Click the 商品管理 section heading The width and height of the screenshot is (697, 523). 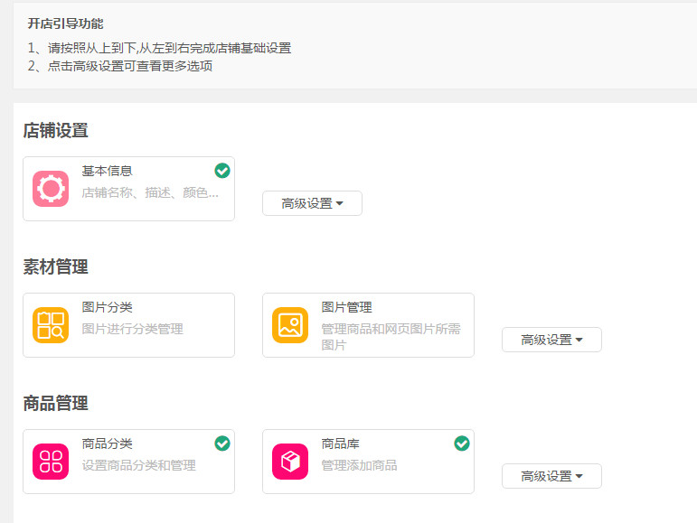coord(55,403)
